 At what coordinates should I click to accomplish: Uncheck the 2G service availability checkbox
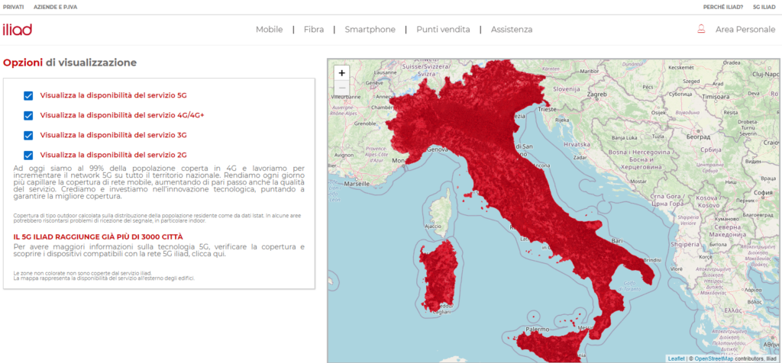28,155
